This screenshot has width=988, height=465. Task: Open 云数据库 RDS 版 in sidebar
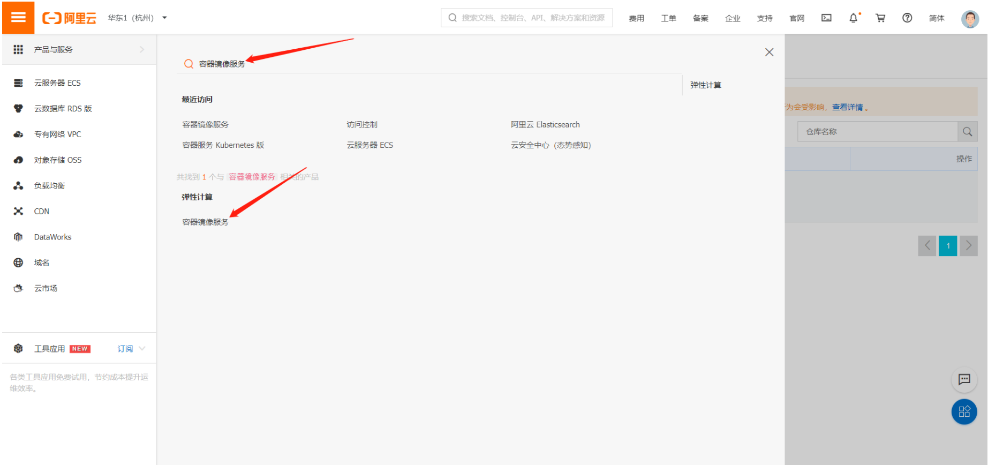pyautogui.click(x=63, y=109)
